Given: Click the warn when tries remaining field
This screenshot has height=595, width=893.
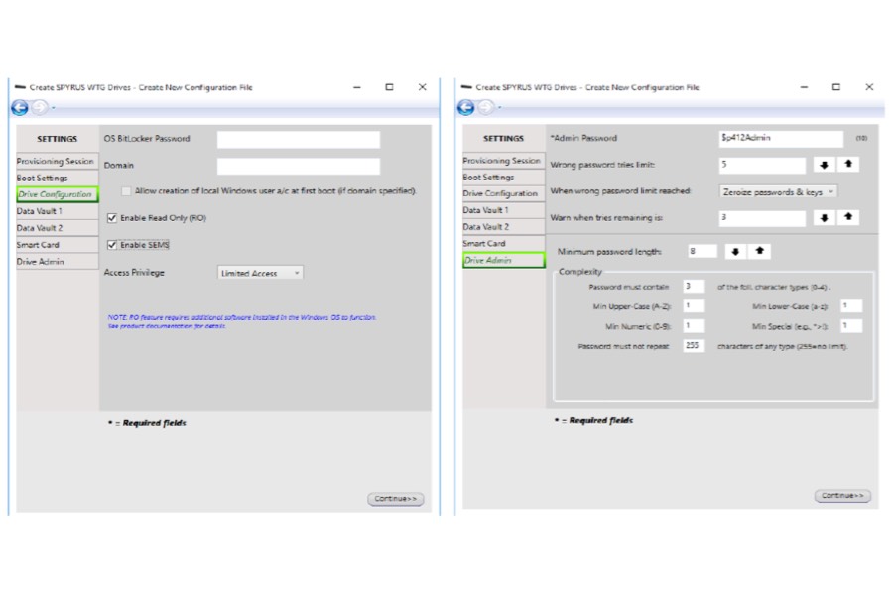Looking at the screenshot, I should tap(762, 217).
